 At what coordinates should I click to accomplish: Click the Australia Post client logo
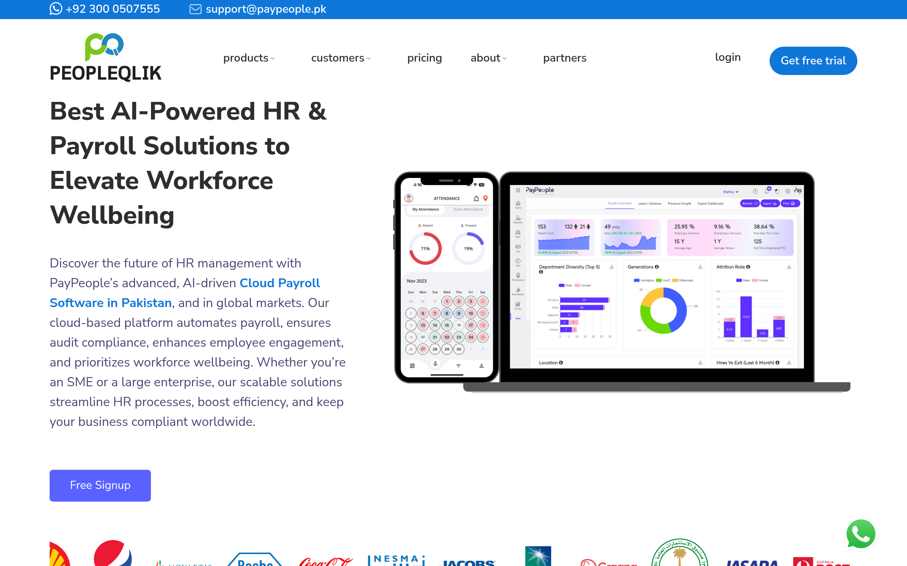click(x=821, y=561)
